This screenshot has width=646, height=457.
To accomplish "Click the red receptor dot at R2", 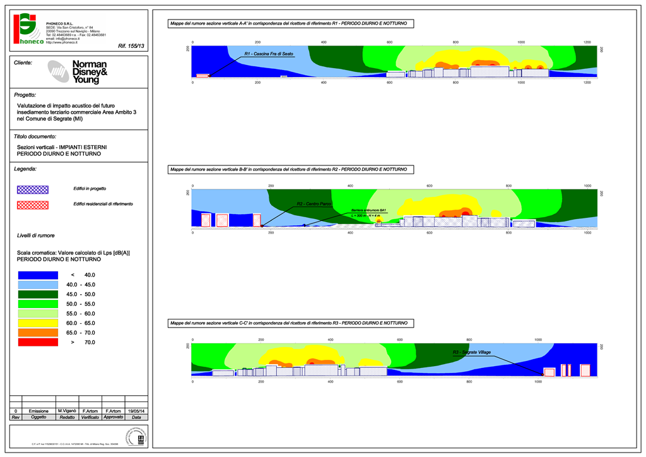I will pyautogui.click(x=262, y=226).
